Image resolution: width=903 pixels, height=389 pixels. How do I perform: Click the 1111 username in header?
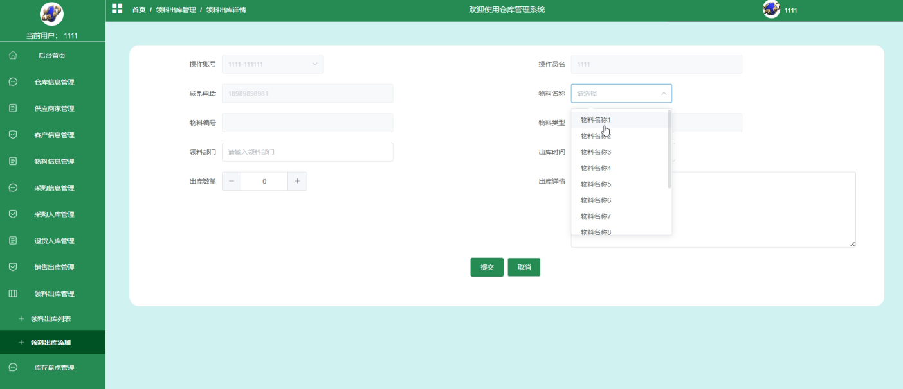(791, 11)
